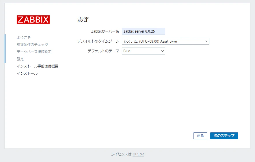This screenshot has width=255, height=162.
Task: Select the 前提条件のチェック step
Action: click(32, 44)
